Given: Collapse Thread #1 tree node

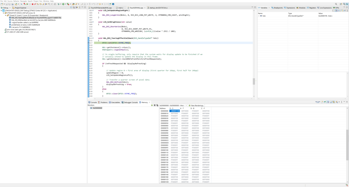Looking at the screenshot, I should point(6,15).
